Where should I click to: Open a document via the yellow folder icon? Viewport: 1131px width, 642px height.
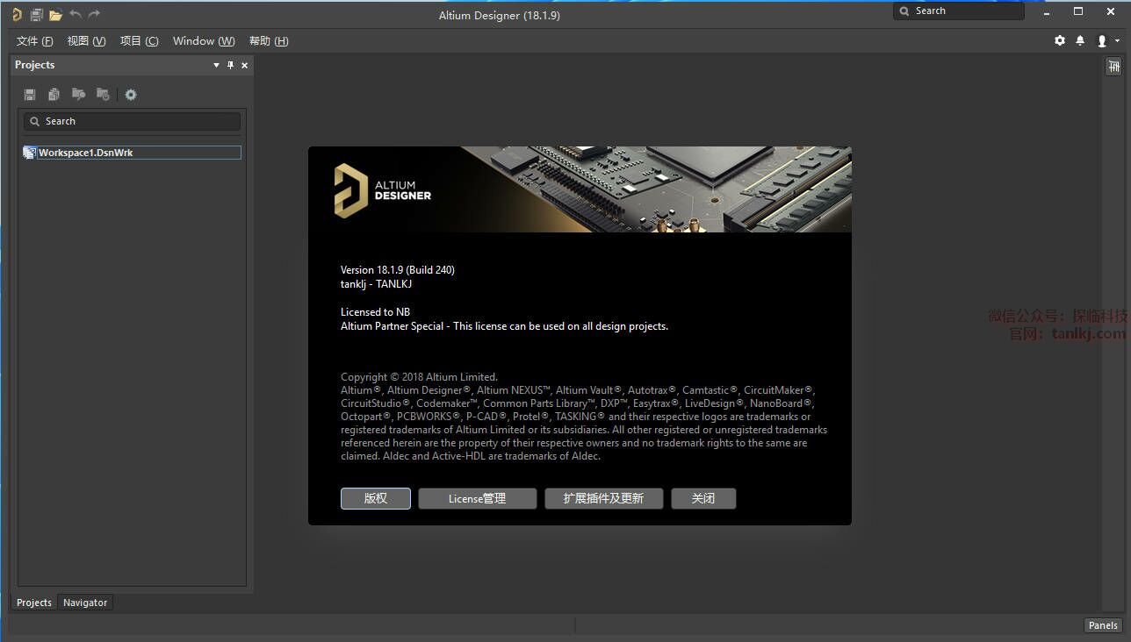pos(55,14)
